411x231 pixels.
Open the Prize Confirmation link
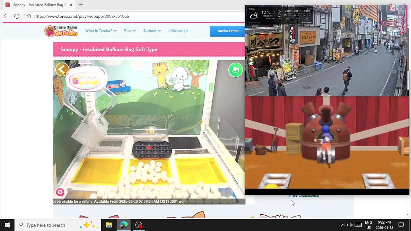304,196
